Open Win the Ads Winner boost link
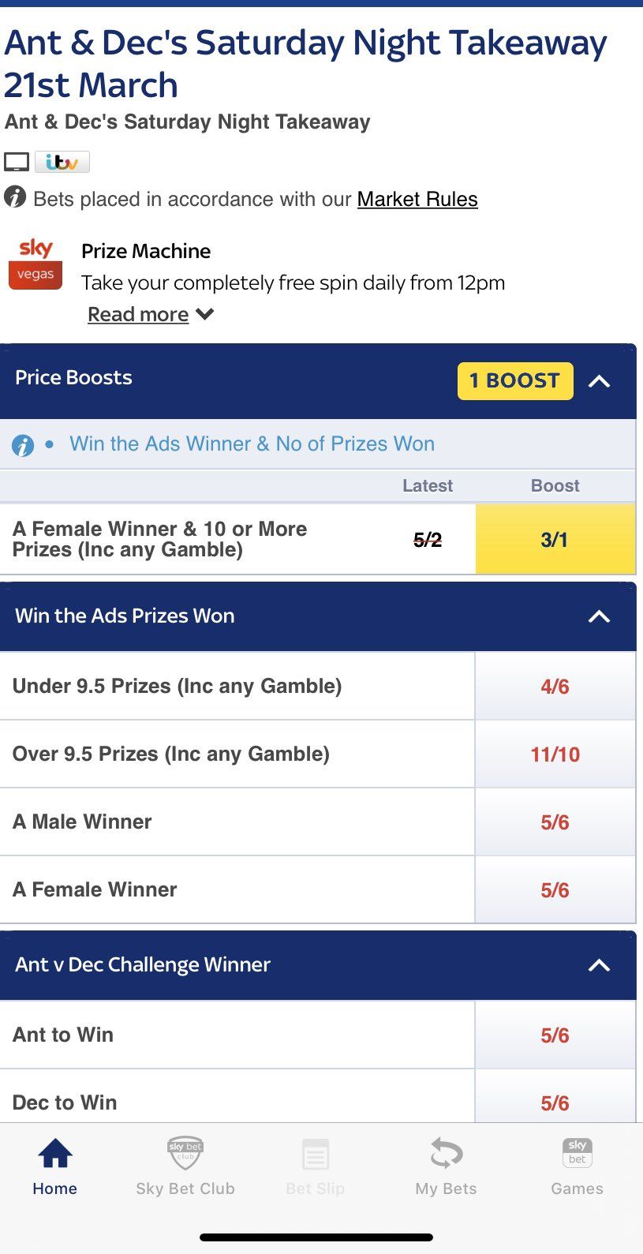 point(252,444)
